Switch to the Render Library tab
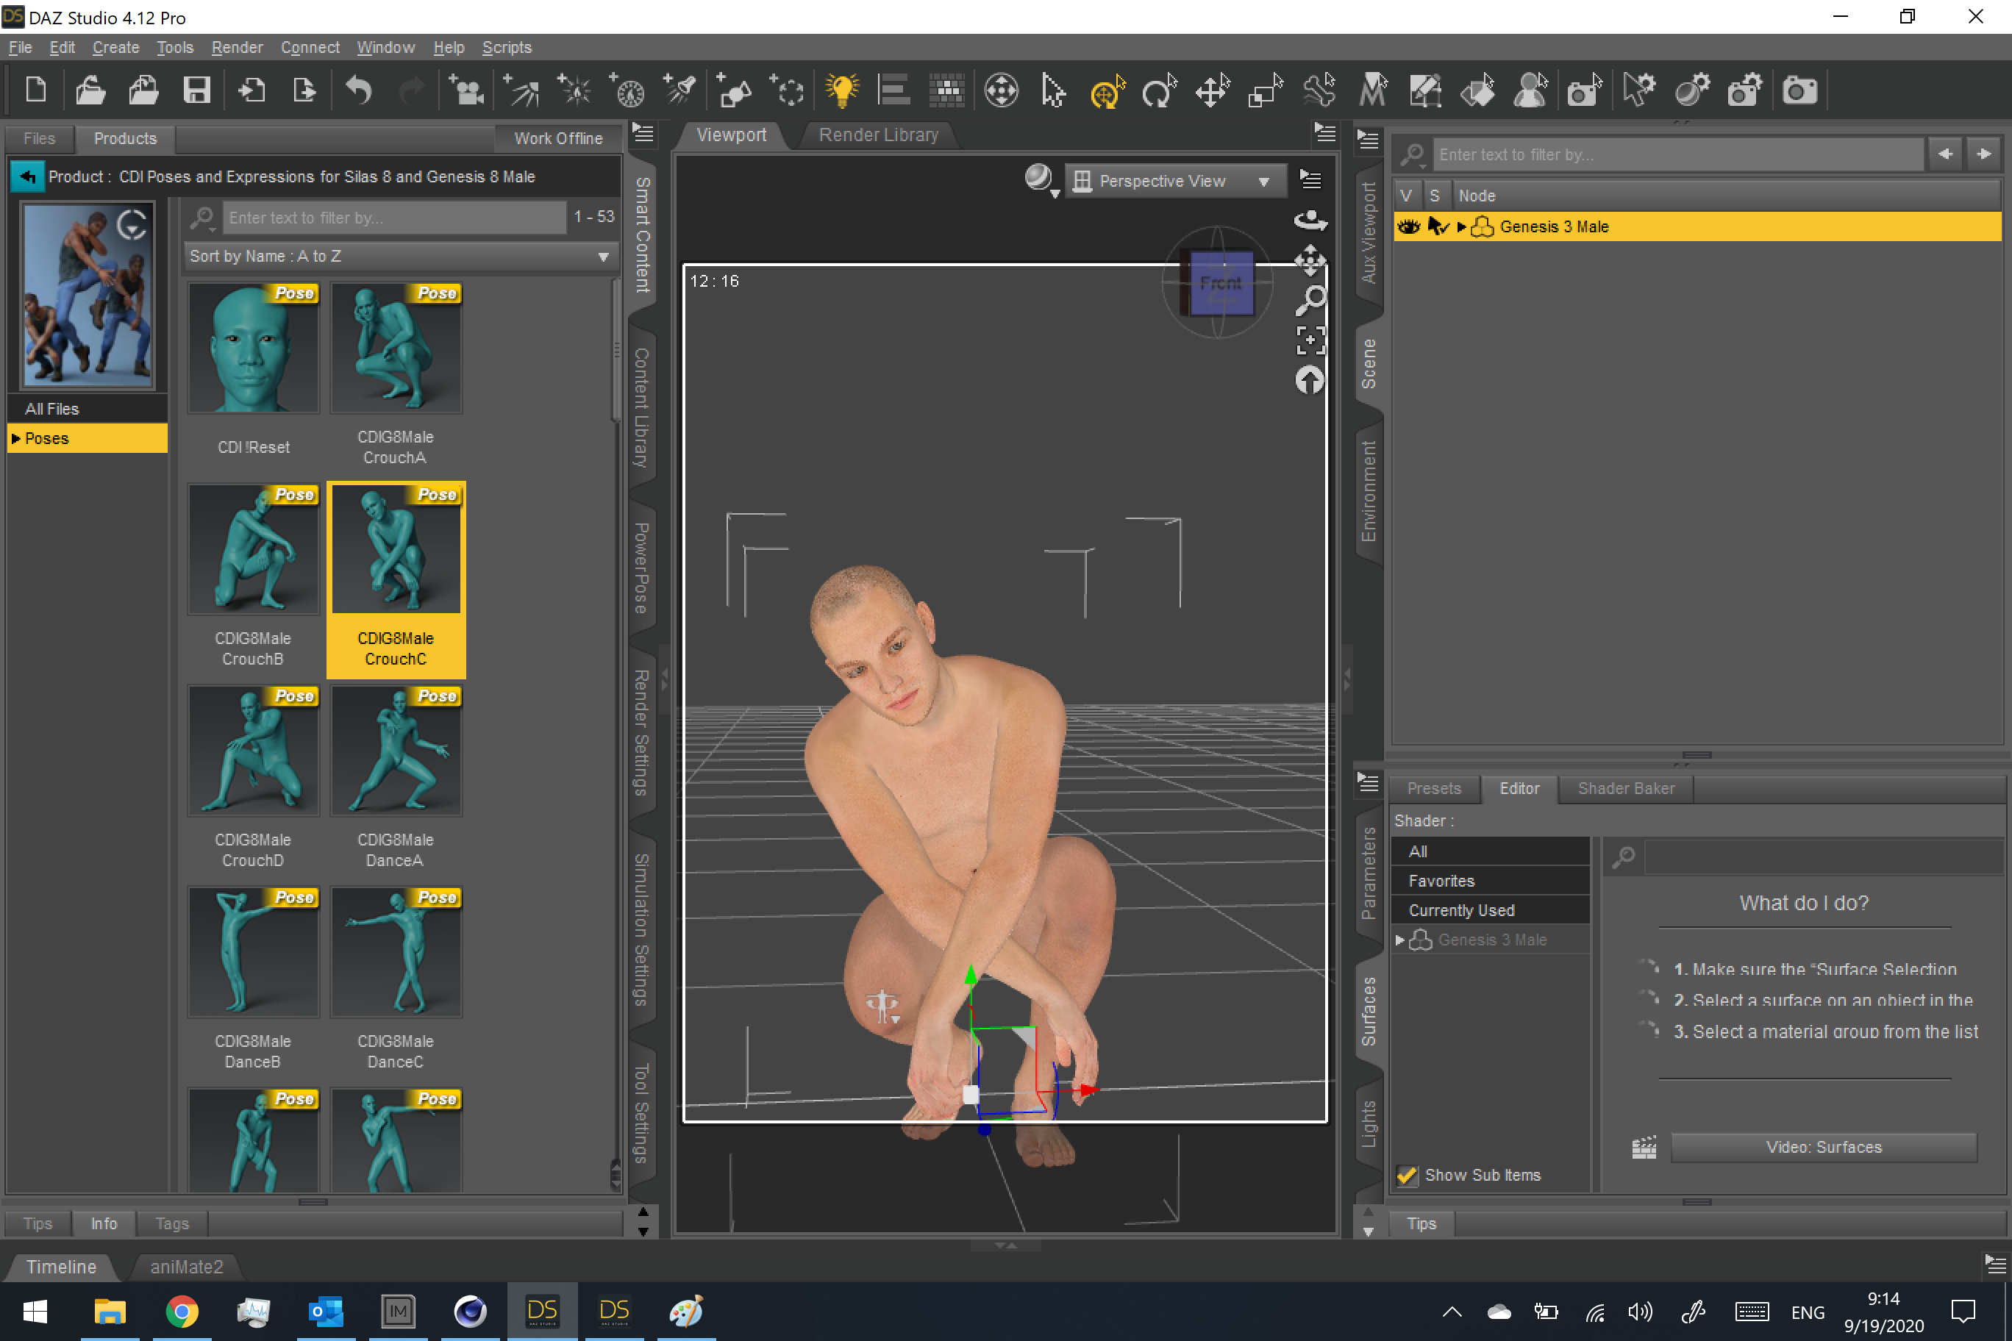Screen dimensions: 2012x1341 pyautogui.click(x=878, y=135)
